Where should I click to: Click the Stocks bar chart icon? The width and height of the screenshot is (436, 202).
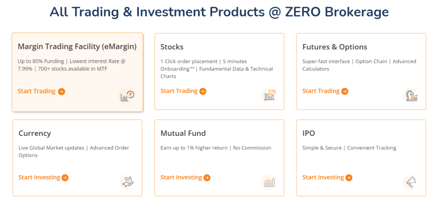click(270, 95)
